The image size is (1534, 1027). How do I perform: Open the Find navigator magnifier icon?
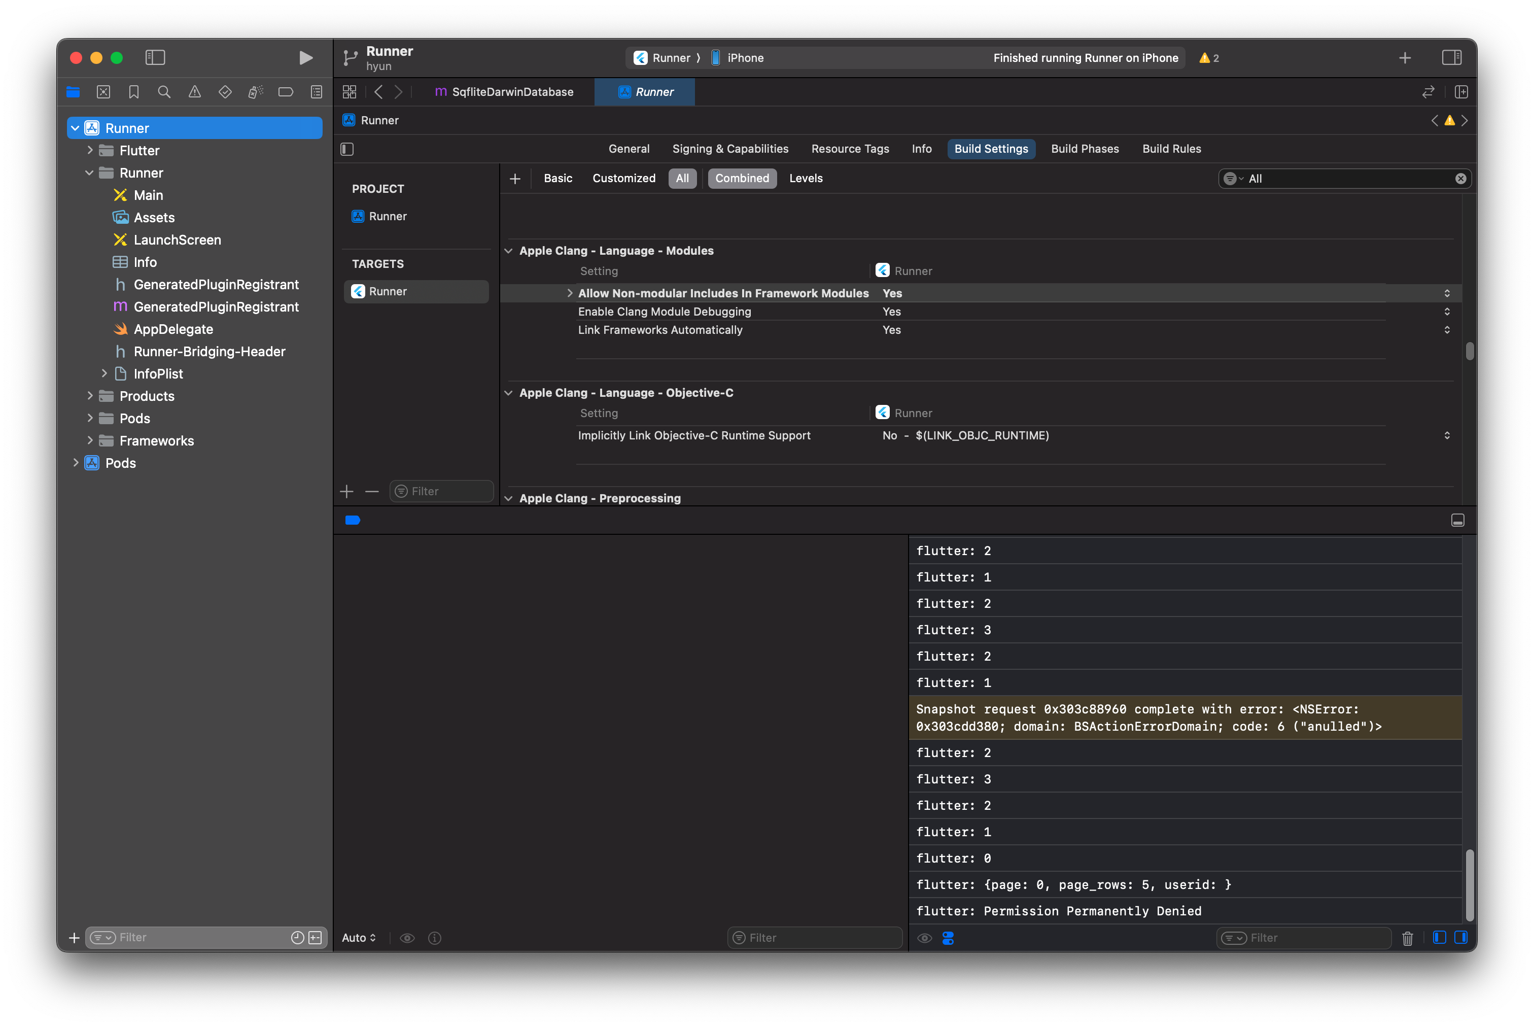[x=164, y=92]
